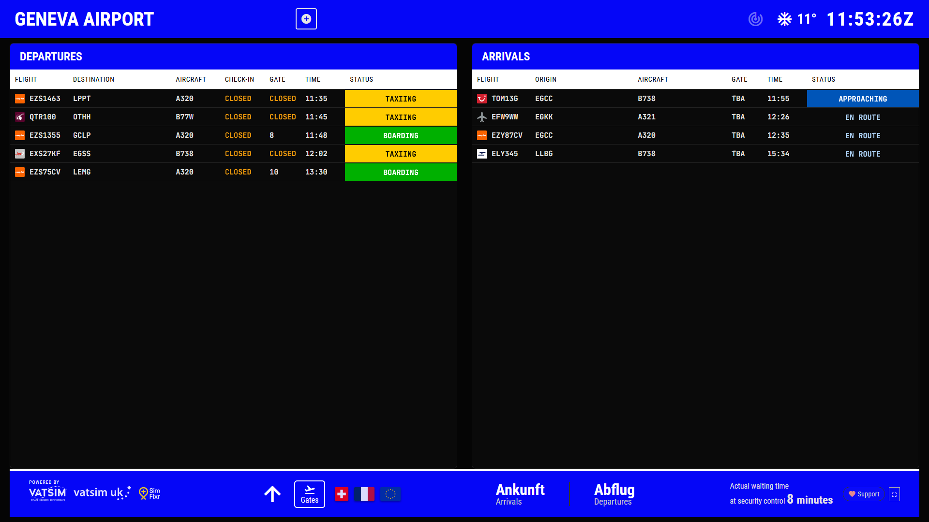Select the Ankunft Arrivals sign
The image size is (929, 522).
520,494
